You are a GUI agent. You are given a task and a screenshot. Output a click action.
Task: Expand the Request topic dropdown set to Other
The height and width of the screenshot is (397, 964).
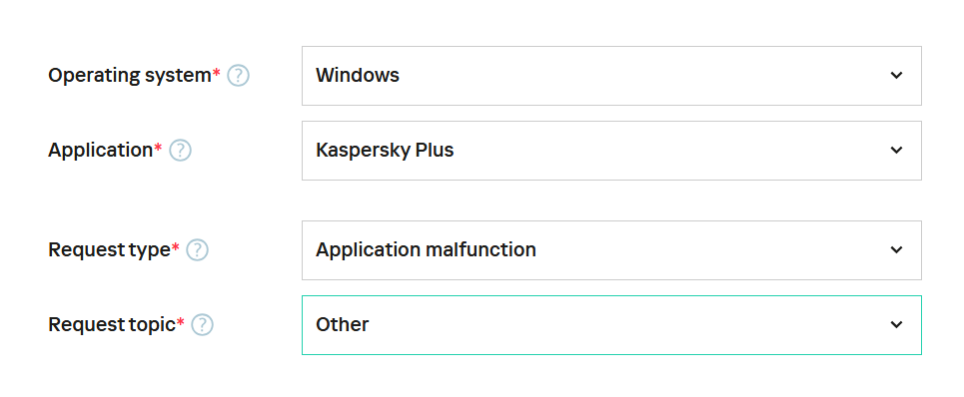tap(611, 325)
